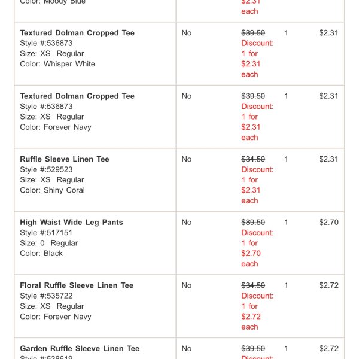Click the Color: Black text
The width and height of the screenshot is (359, 359).
click(x=41, y=254)
